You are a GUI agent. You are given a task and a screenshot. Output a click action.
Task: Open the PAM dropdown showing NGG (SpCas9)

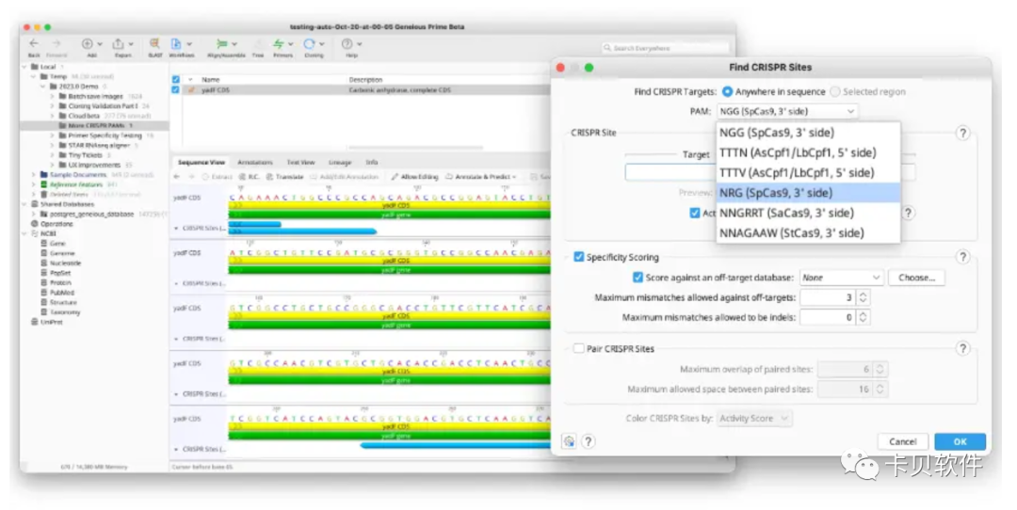[x=787, y=111]
